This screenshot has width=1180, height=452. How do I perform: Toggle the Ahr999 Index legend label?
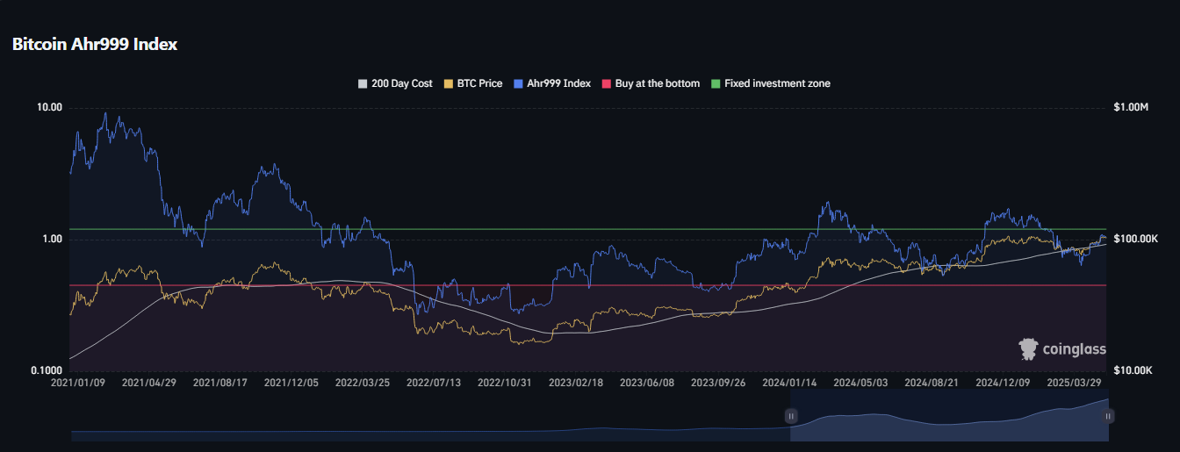click(x=558, y=83)
